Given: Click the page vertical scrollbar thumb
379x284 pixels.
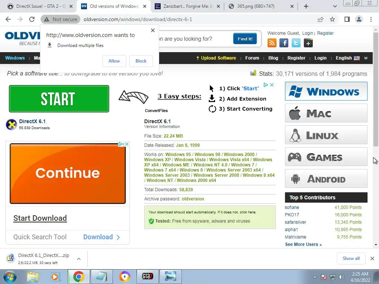Looking at the screenshot, I should (x=376, y=89).
